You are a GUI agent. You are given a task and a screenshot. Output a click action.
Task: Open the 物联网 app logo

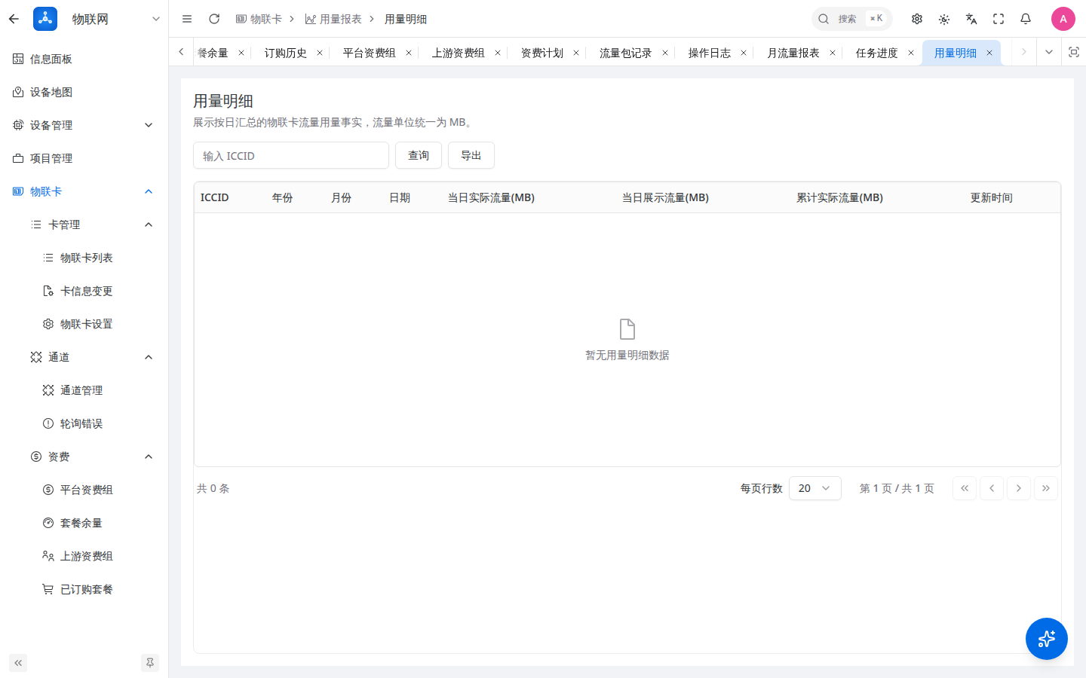coord(45,19)
